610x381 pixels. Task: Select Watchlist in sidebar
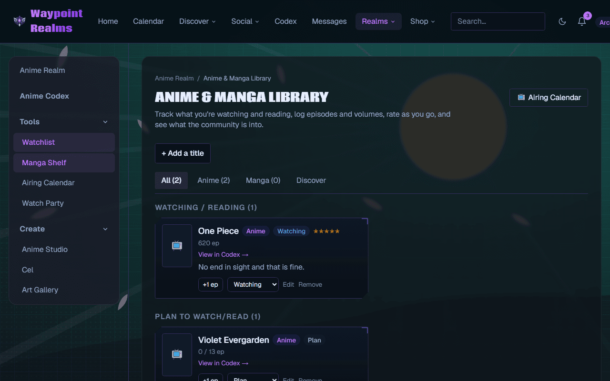[x=64, y=142]
